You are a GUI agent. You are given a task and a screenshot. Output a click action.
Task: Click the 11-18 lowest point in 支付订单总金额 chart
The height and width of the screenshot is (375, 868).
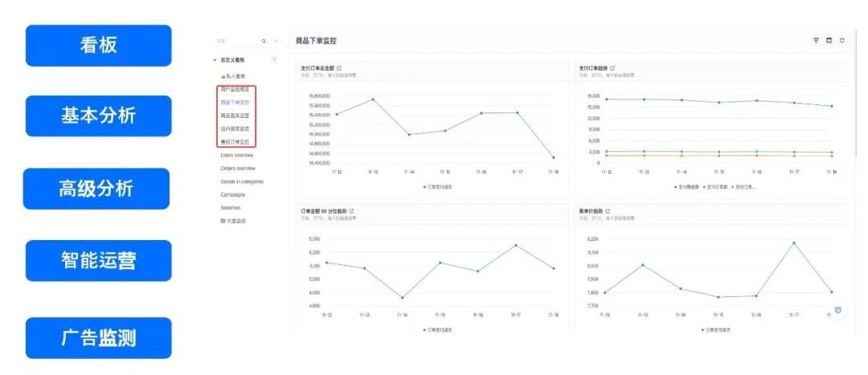pos(554,157)
